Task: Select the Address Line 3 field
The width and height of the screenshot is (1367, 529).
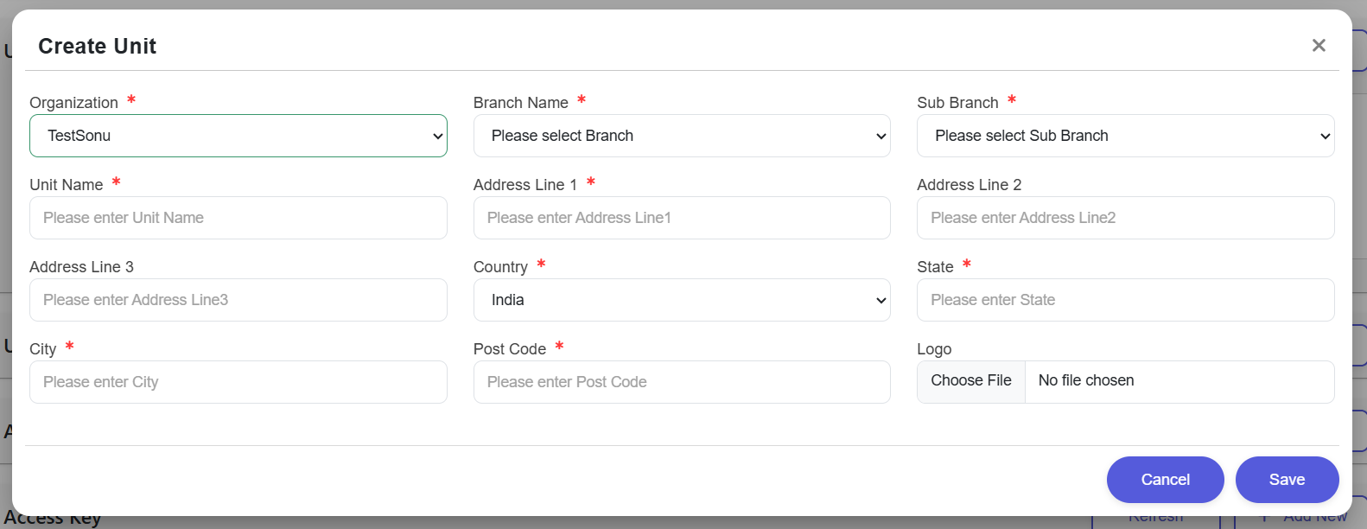Action: [238, 300]
